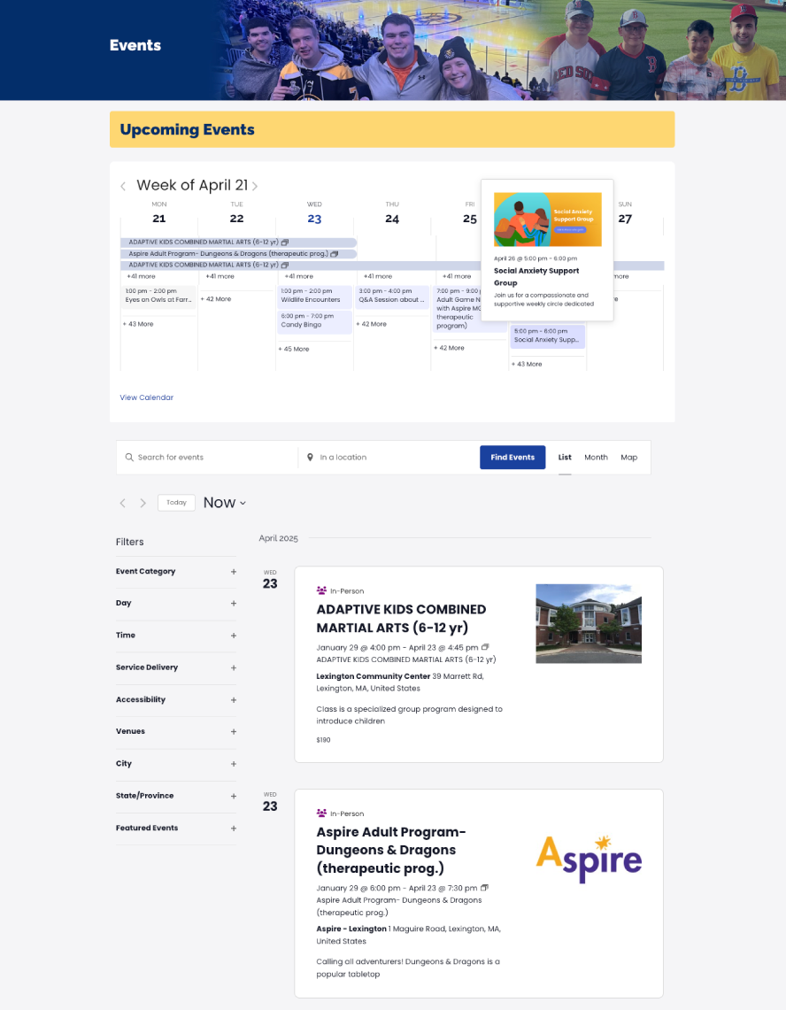
Task: Click In-Person icon on Martial Arts card
Action: click(x=321, y=590)
